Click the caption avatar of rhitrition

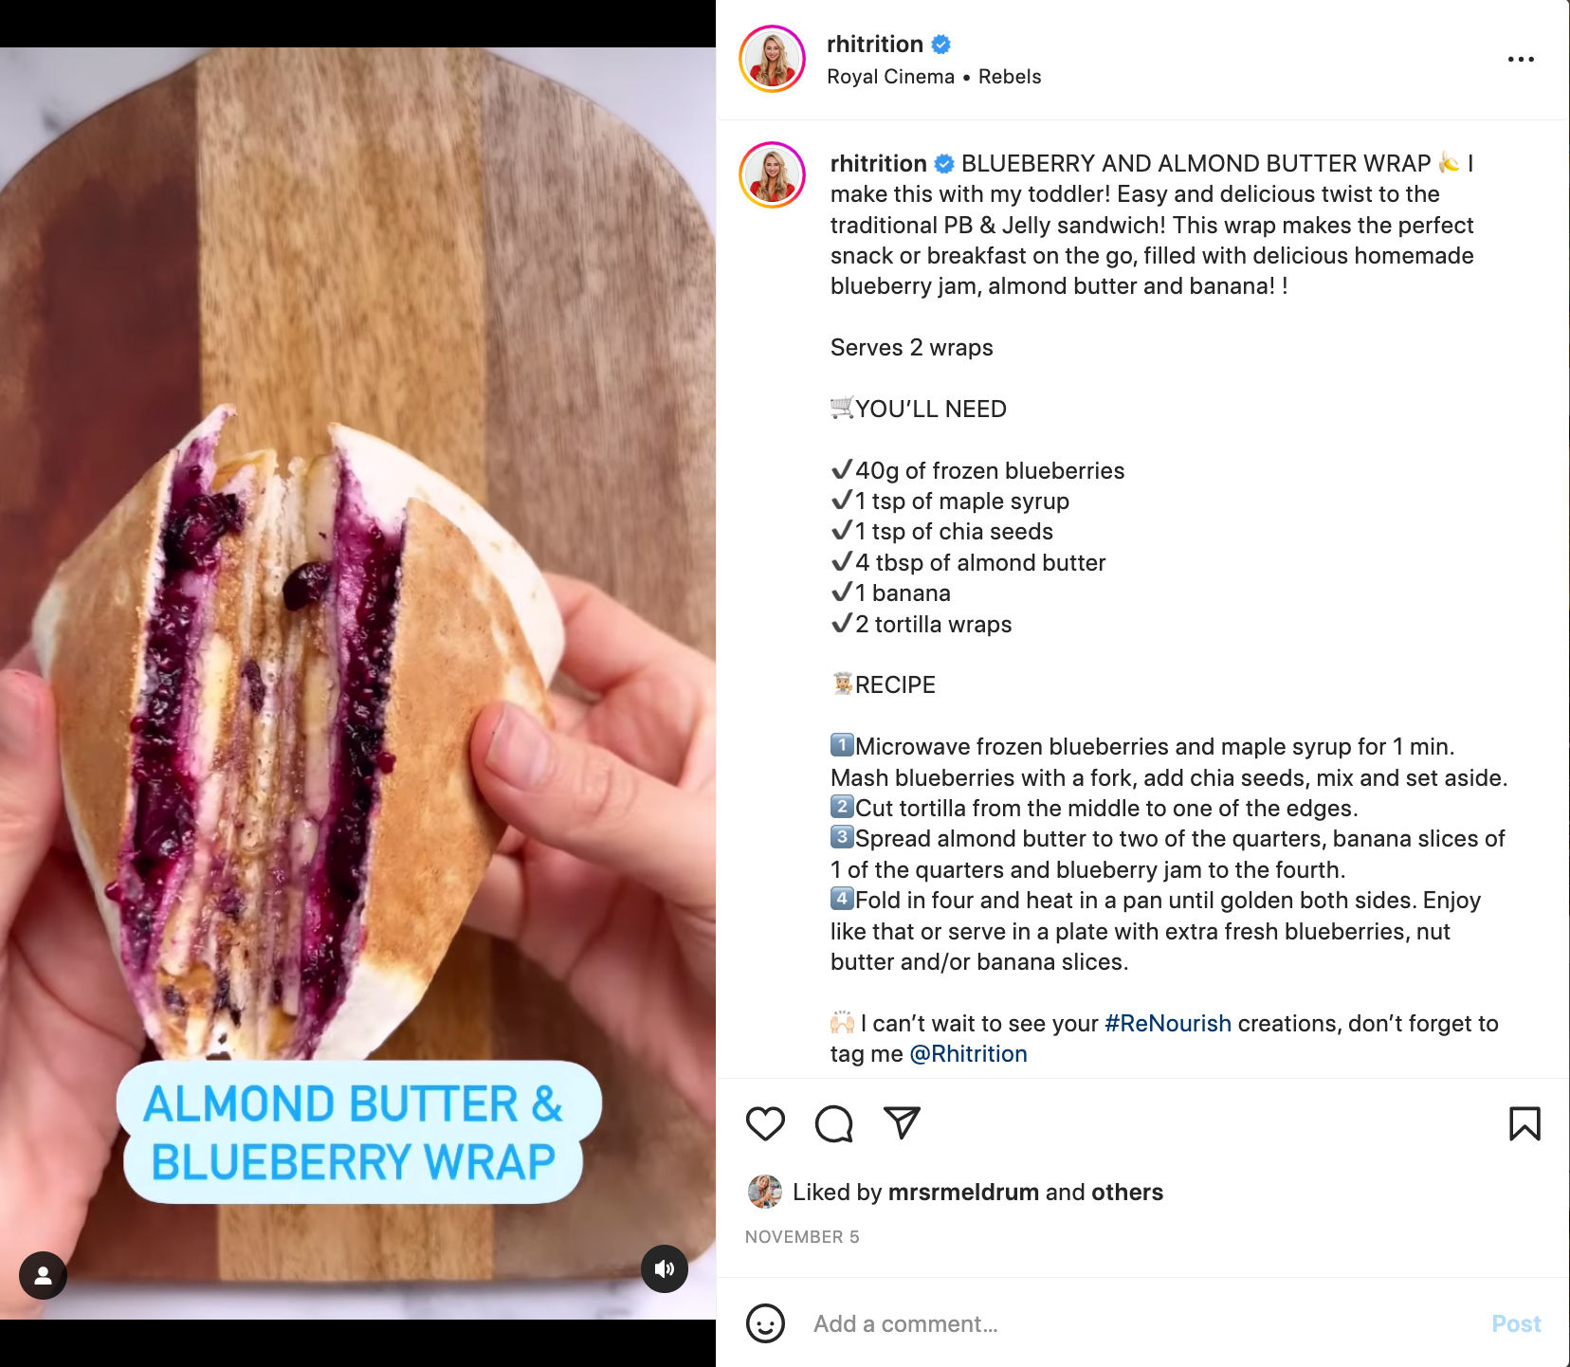[x=772, y=175]
